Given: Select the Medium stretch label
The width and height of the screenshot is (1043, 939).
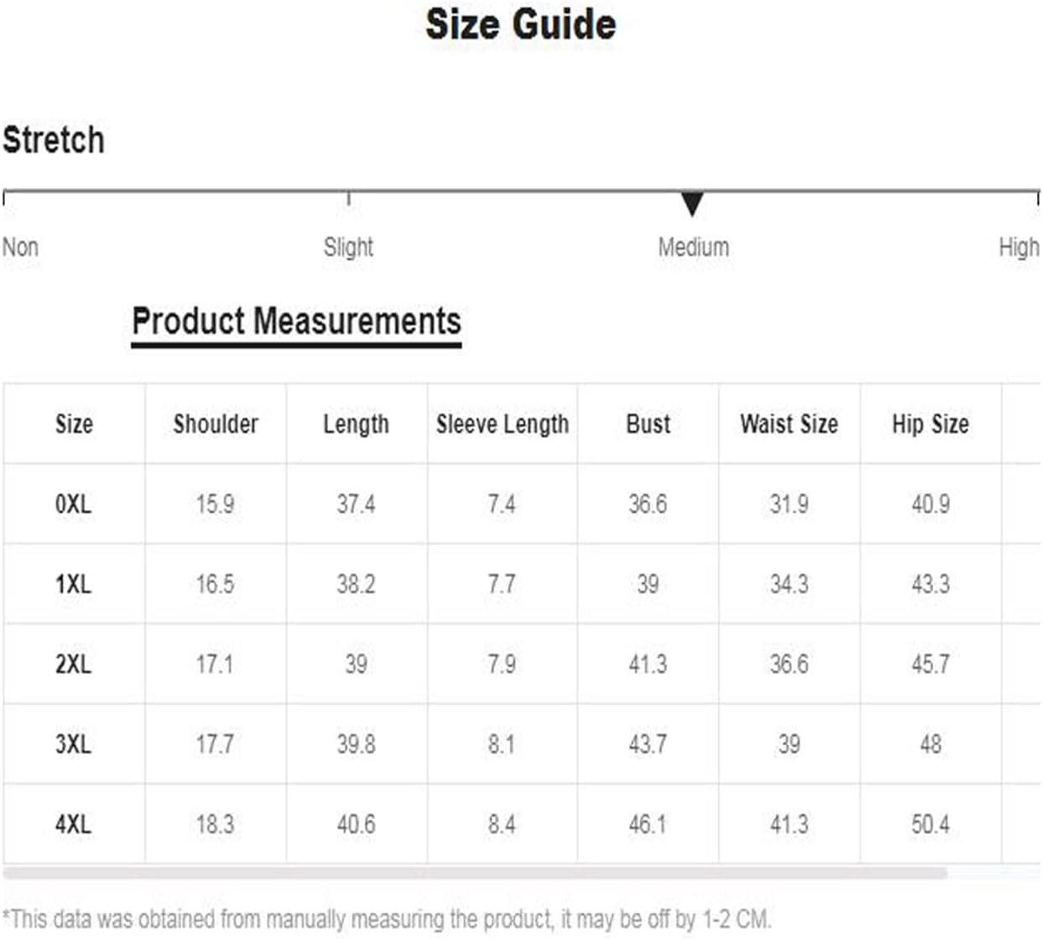Looking at the screenshot, I should (693, 247).
